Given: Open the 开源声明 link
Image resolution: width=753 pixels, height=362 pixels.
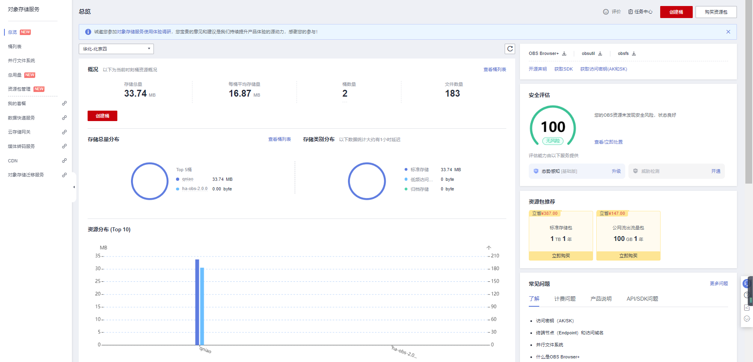Looking at the screenshot, I should [x=538, y=69].
